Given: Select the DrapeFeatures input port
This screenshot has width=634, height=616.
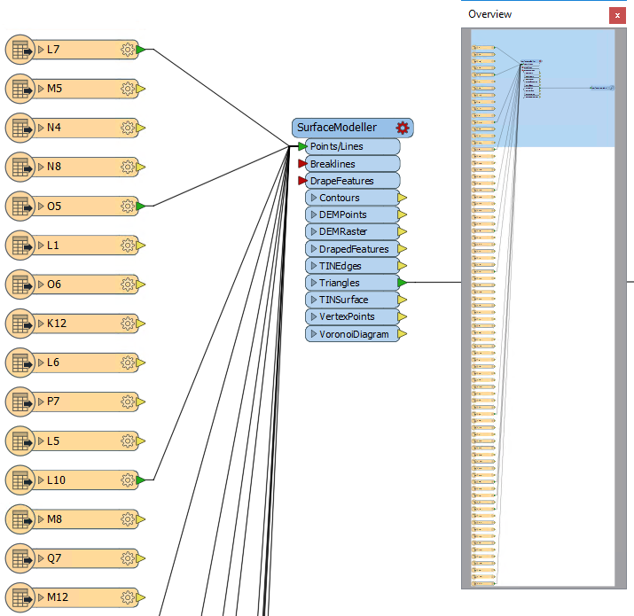Looking at the screenshot, I should pyautogui.click(x=353, y=181).
